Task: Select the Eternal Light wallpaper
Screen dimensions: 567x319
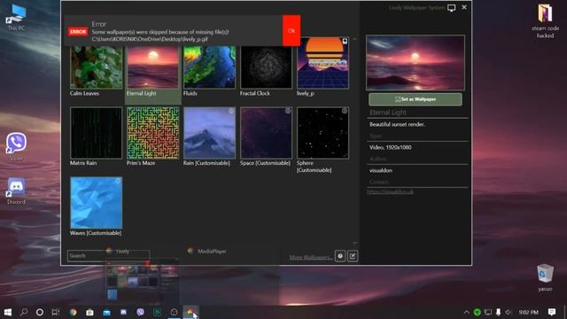Action: coord(152,67)
